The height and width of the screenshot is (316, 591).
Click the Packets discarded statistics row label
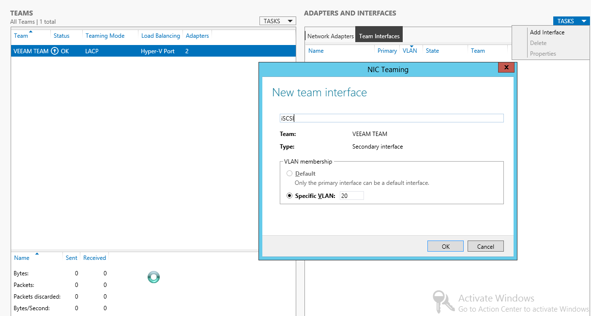click(x=37, y=297)
